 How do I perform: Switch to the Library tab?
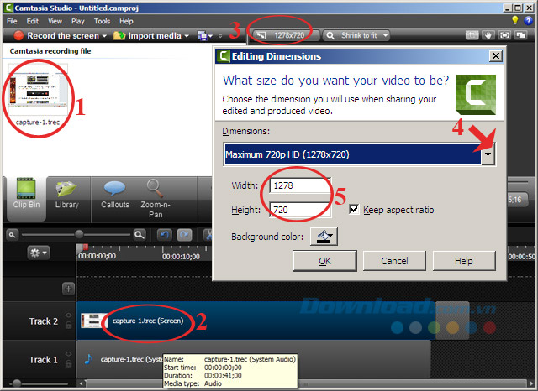tap(67, 194)
